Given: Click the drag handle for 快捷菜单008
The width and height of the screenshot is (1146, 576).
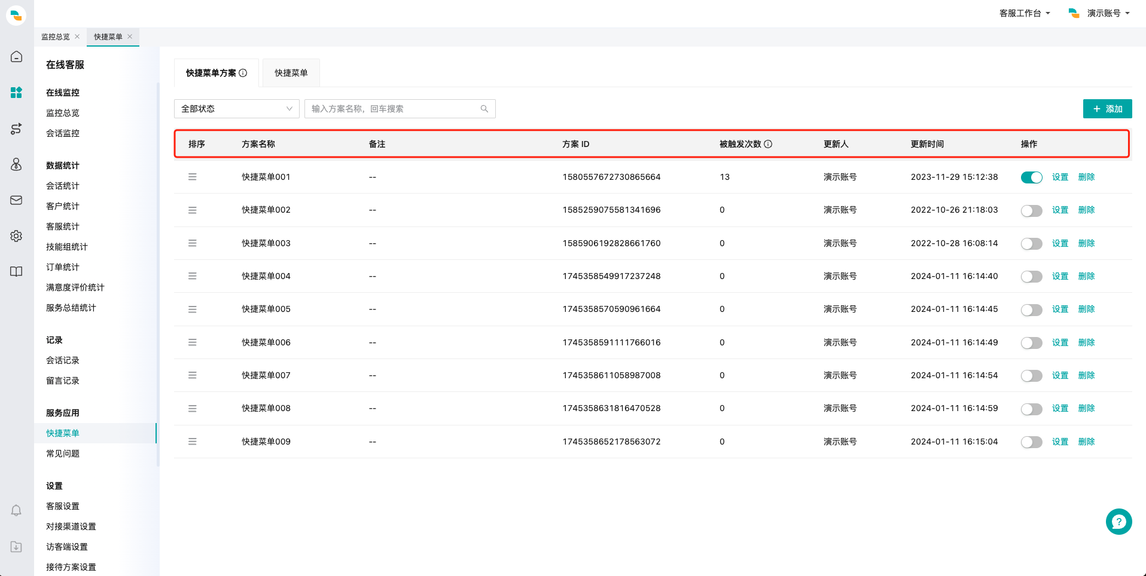Looking at the screenshot, I should tap(193, 409).
